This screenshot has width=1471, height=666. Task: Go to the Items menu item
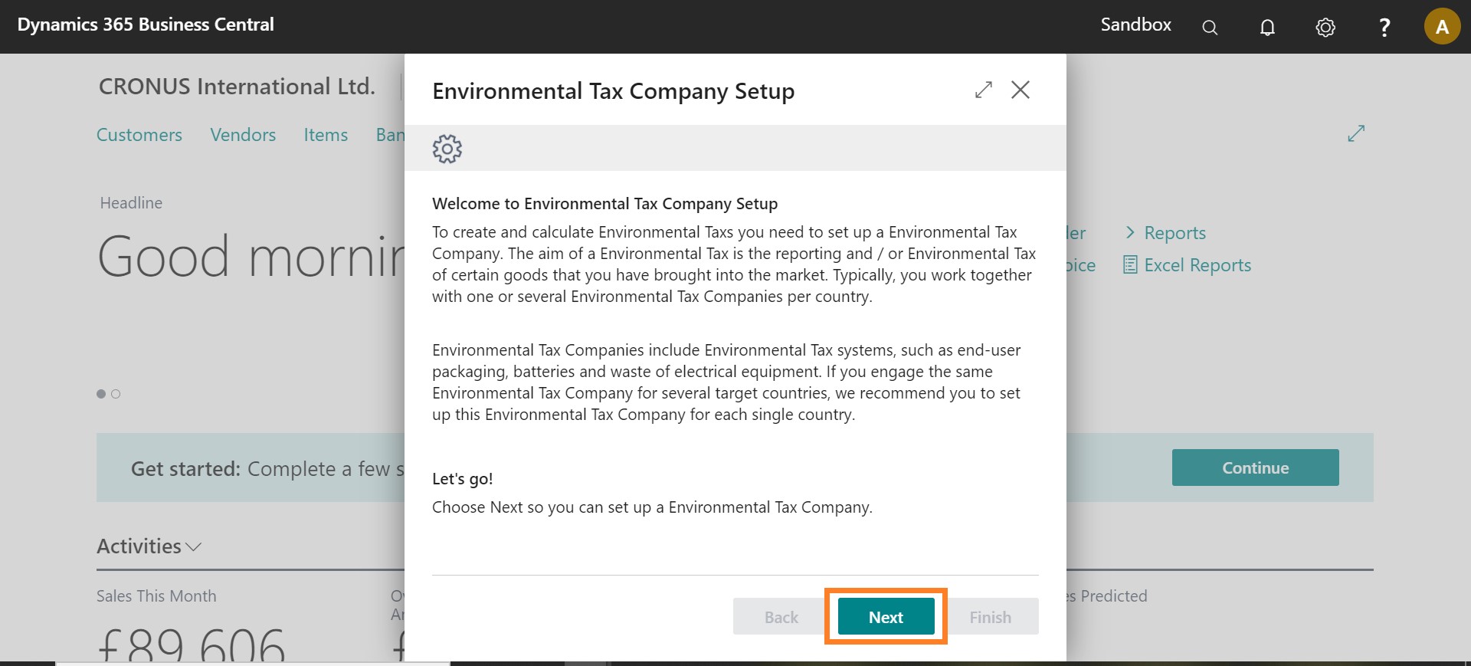pos(326,135)
